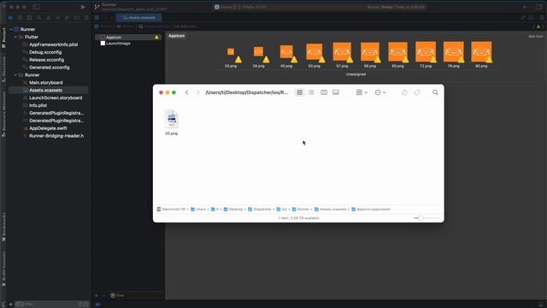Switch Finder to list view
The height and width of the screenshot is (308, 547).
click(311, 92)
